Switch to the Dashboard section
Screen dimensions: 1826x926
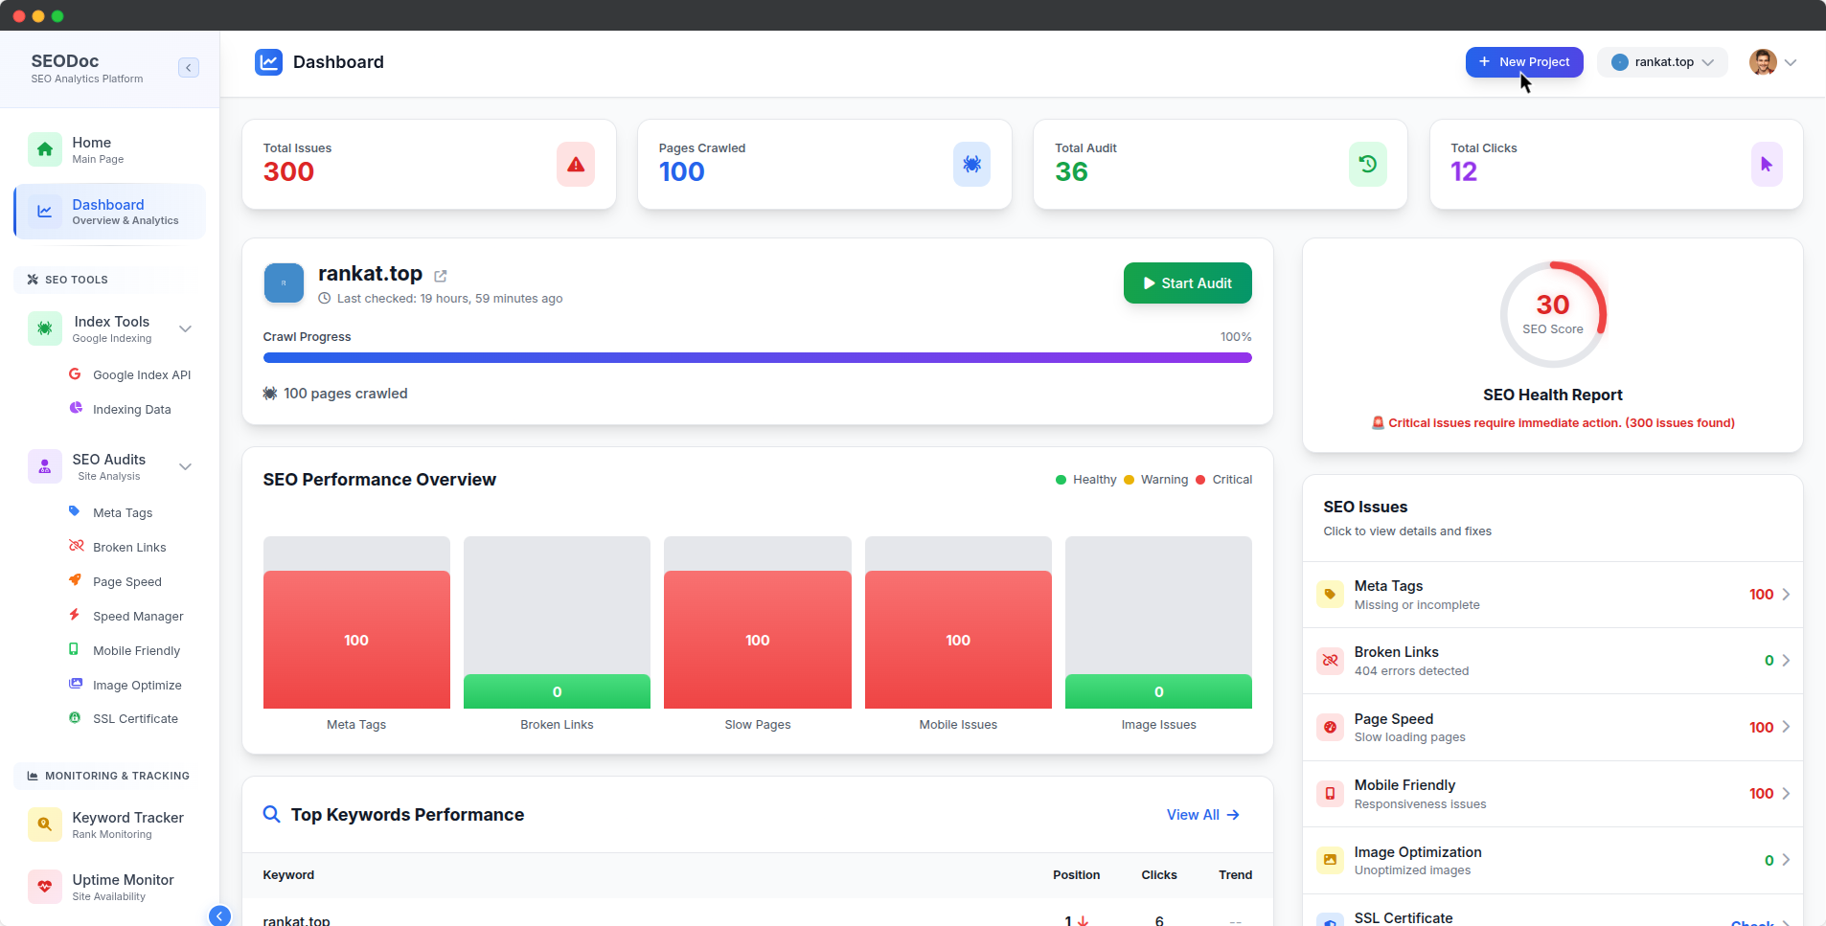107,211
